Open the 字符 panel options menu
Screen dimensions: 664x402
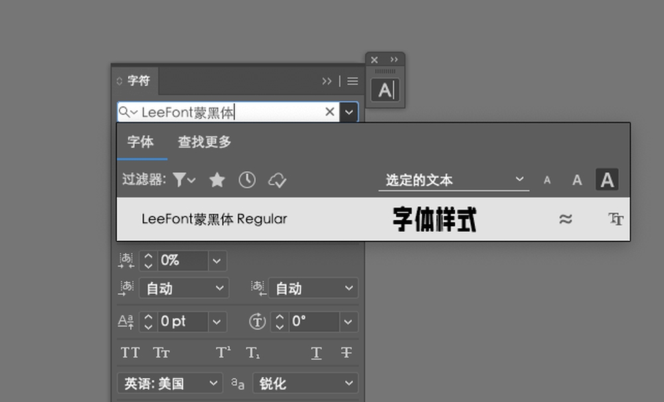[353, 81]
